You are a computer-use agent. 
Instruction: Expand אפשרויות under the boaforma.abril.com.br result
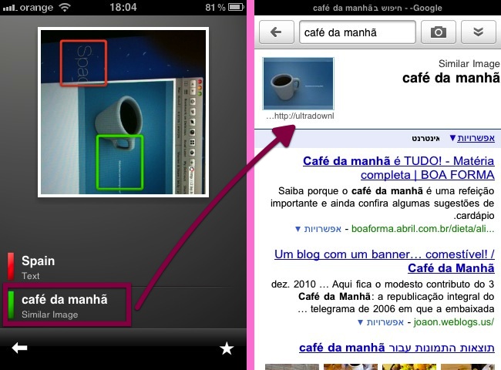tap(318, 229)
